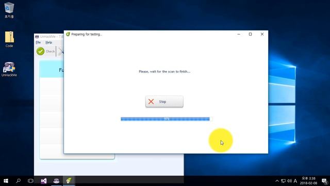Viewport: 330px width, 186px height.
Task: Open the File menu in UnHackMe
Action: point(38,42)
